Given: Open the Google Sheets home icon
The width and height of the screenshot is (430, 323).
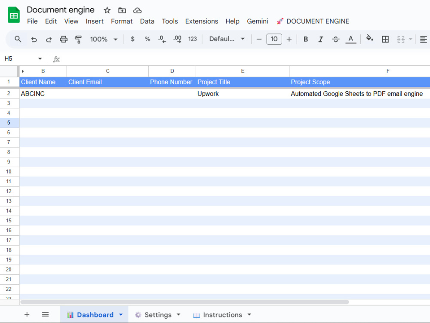Looking at the screenshot, I should 14,15.
